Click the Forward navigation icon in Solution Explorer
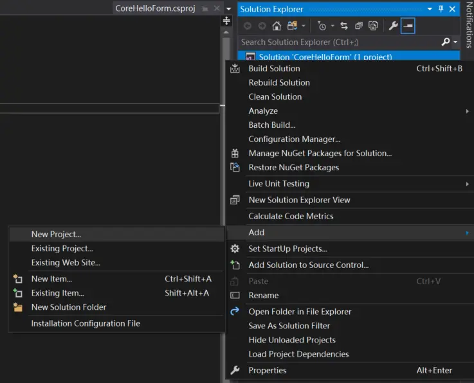The height and width of the screenshot is (383, 474). click(262, 26)
